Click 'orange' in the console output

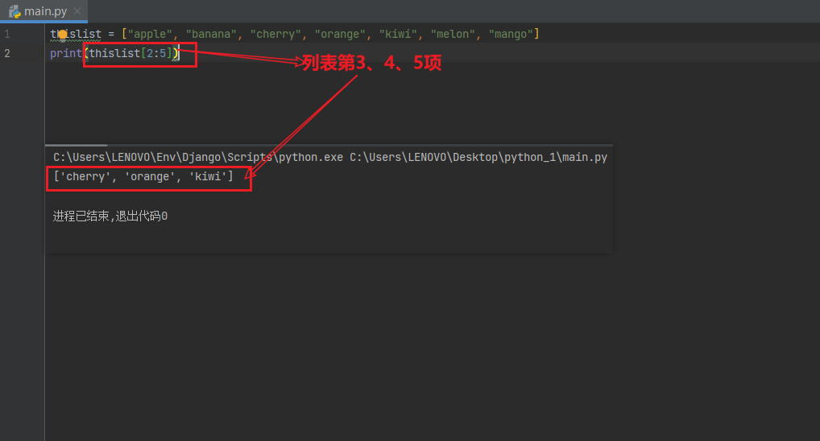pyautogui.click(x=150, y=176)
